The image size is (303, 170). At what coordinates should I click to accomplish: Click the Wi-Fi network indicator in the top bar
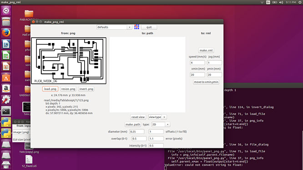coord(262,2)
